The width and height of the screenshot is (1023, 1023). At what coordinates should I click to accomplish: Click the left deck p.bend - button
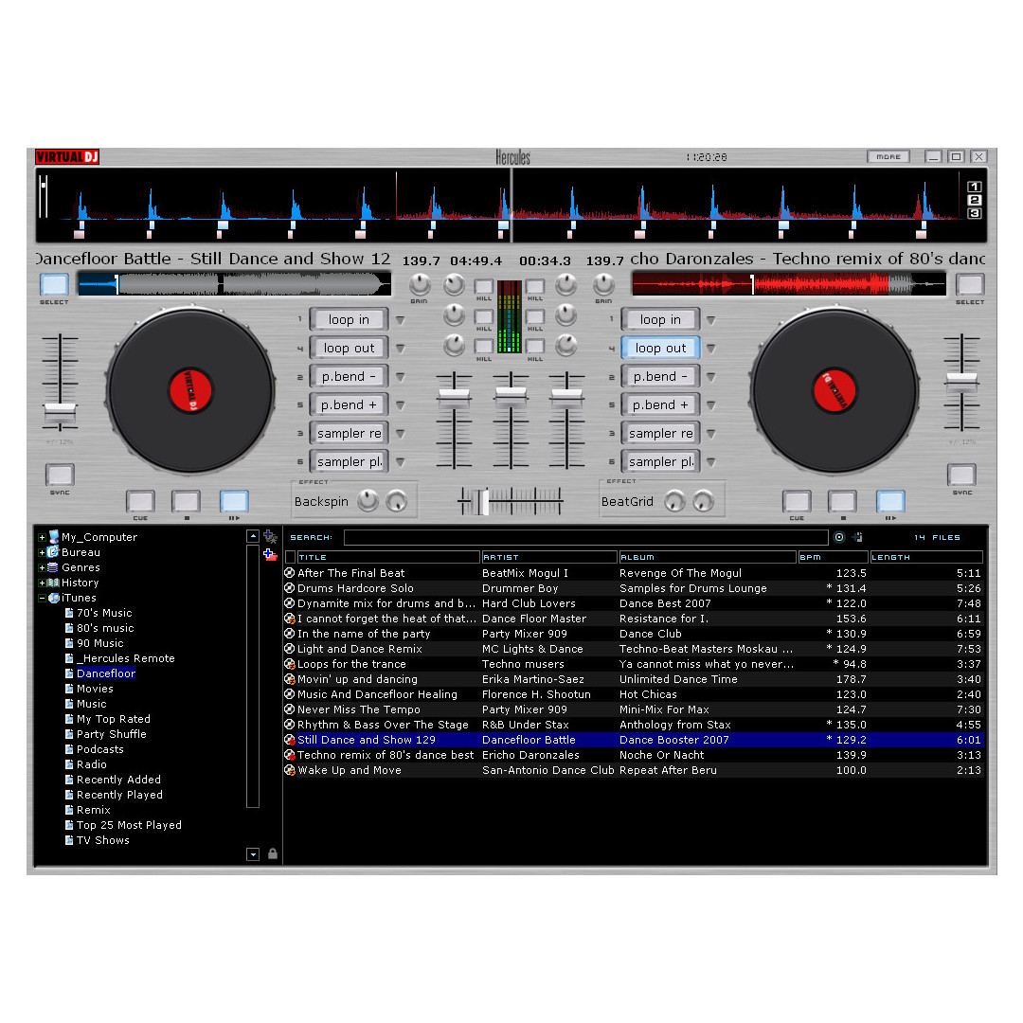pyautogui.click(x=349, y=376)
